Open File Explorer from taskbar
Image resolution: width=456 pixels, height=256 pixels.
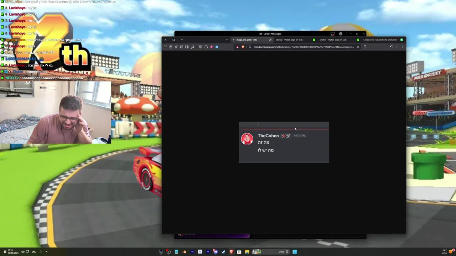247,252
